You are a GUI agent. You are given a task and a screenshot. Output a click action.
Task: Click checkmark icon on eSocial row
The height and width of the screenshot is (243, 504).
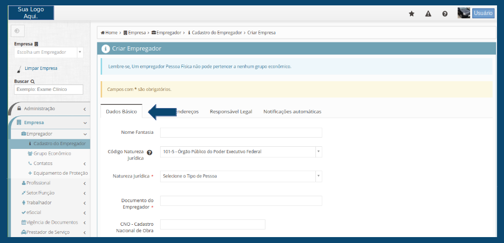click(x=24, y=212)
